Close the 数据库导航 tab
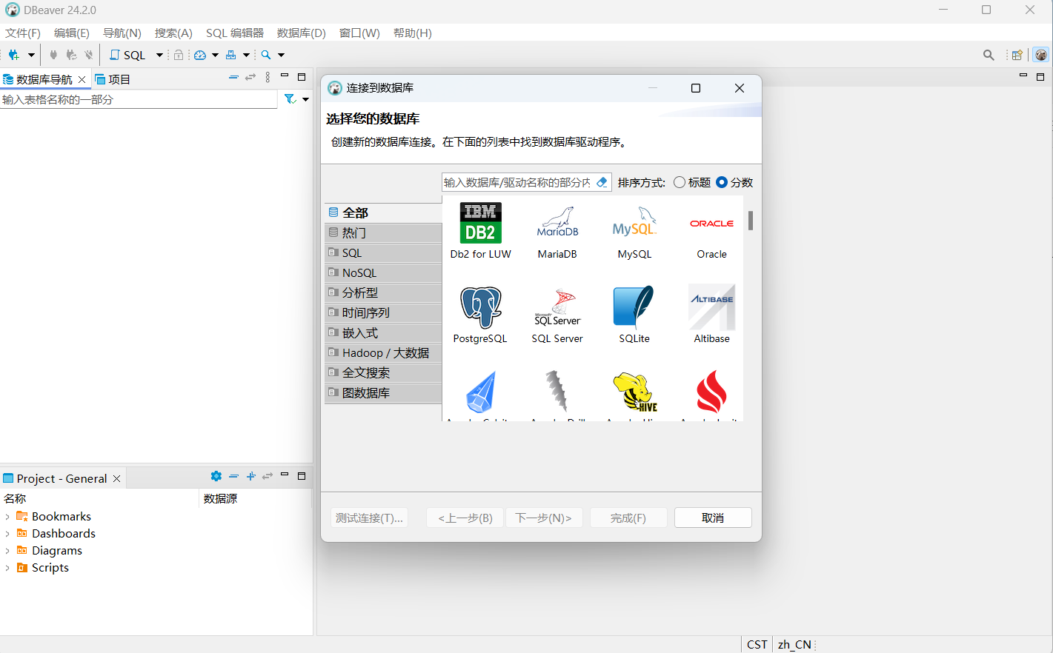Screen dimensions: 1053x653 (82, 79)
